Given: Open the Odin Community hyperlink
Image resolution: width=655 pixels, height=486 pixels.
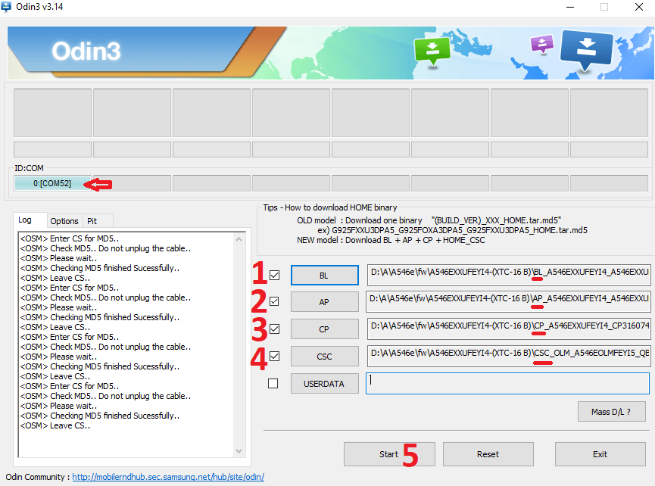Looking at the screenshot, I should [x=168, y=478].
